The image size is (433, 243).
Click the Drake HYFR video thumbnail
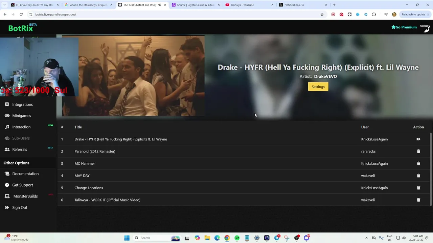[133, 76]
